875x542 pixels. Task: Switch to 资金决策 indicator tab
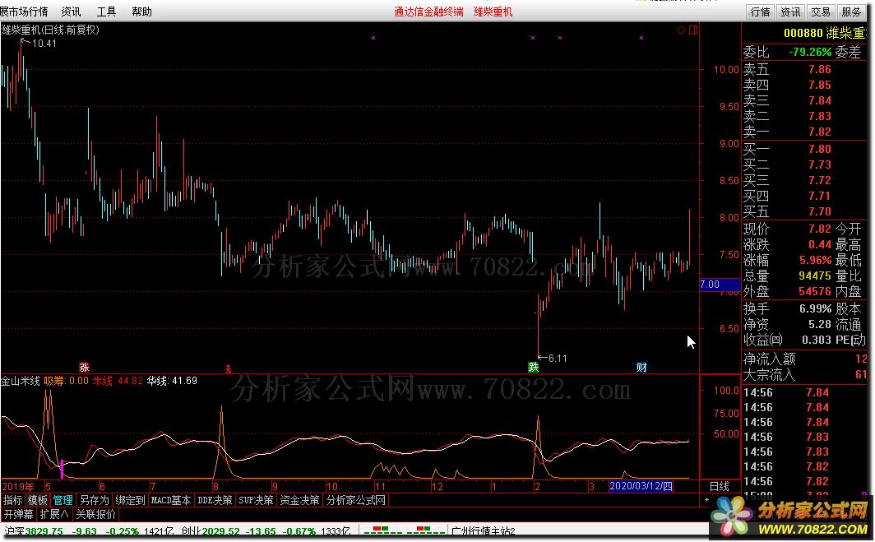pyautogui.click(x=299, y=500)
